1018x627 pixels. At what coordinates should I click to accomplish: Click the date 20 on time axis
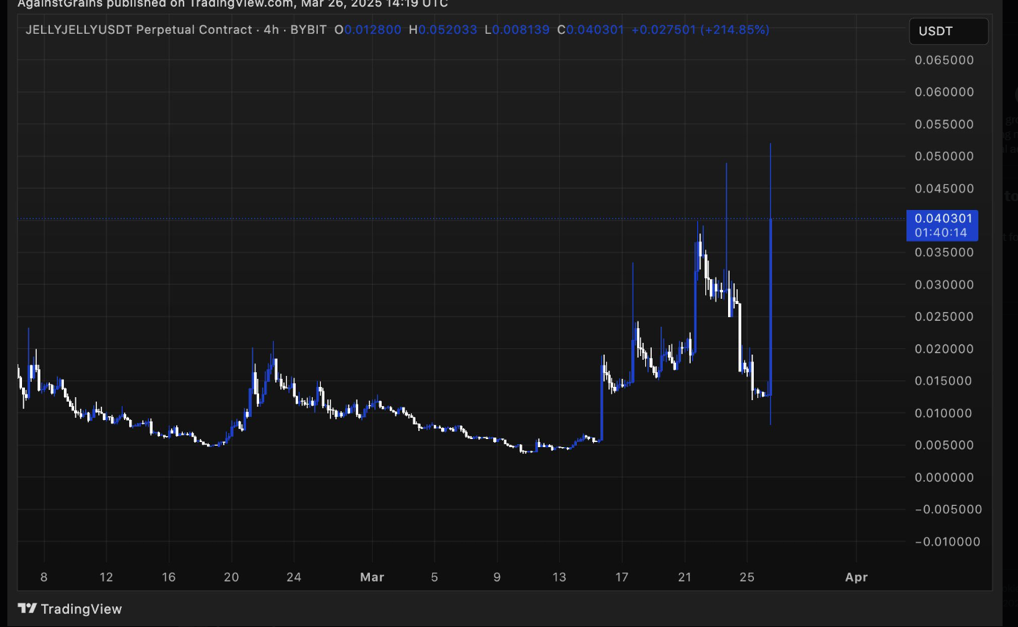(x=231, y=577)
